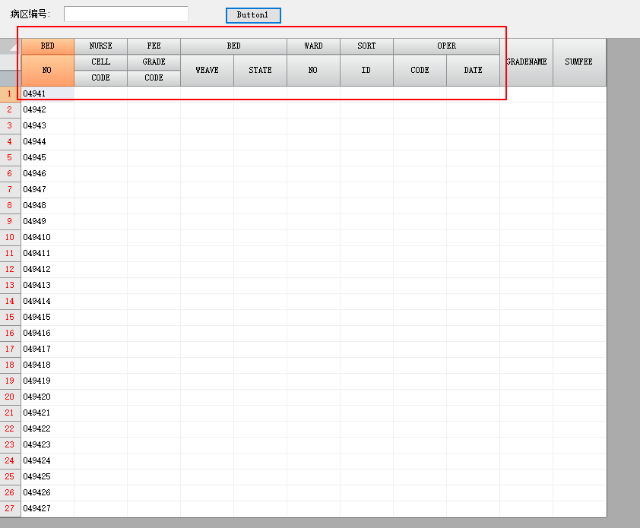Select entire row 20 via row header
Image resolution: width=640 pixels, height=528 pixels.
pyautogui.click(x=10, y=397)
